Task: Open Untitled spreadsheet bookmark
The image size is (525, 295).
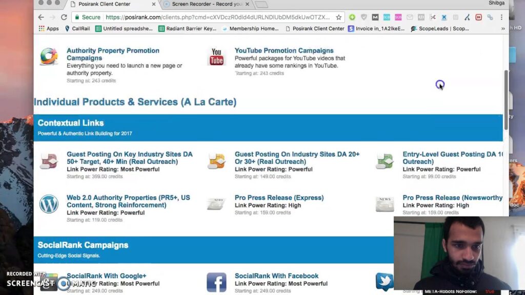Action: 124,29
